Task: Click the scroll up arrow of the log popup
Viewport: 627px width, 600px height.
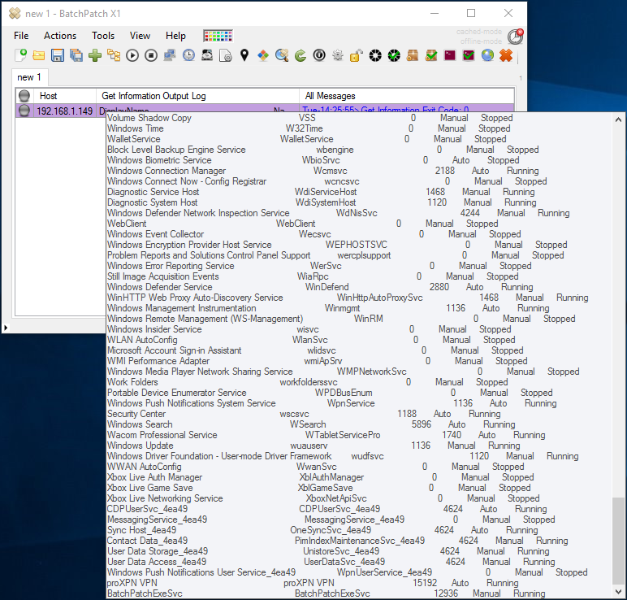Action: pyautogui.click(x=618, y=120)
